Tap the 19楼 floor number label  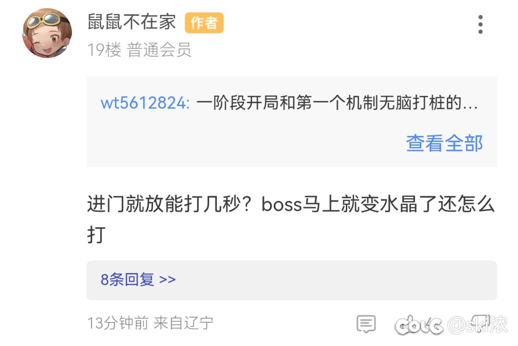[105, 50]
